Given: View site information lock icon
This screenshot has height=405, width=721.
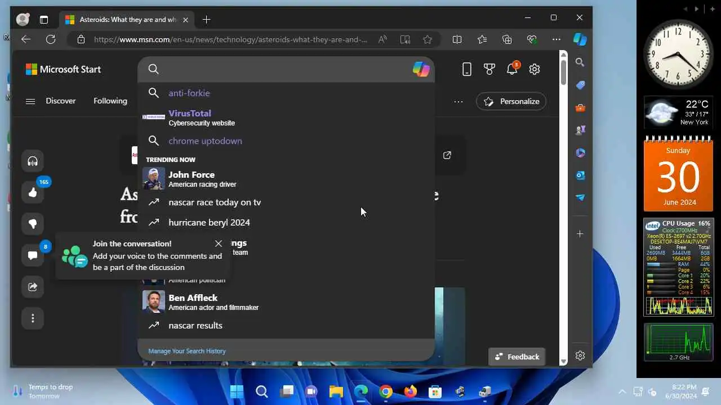Looking at the screenshot, I should (81, 39).
